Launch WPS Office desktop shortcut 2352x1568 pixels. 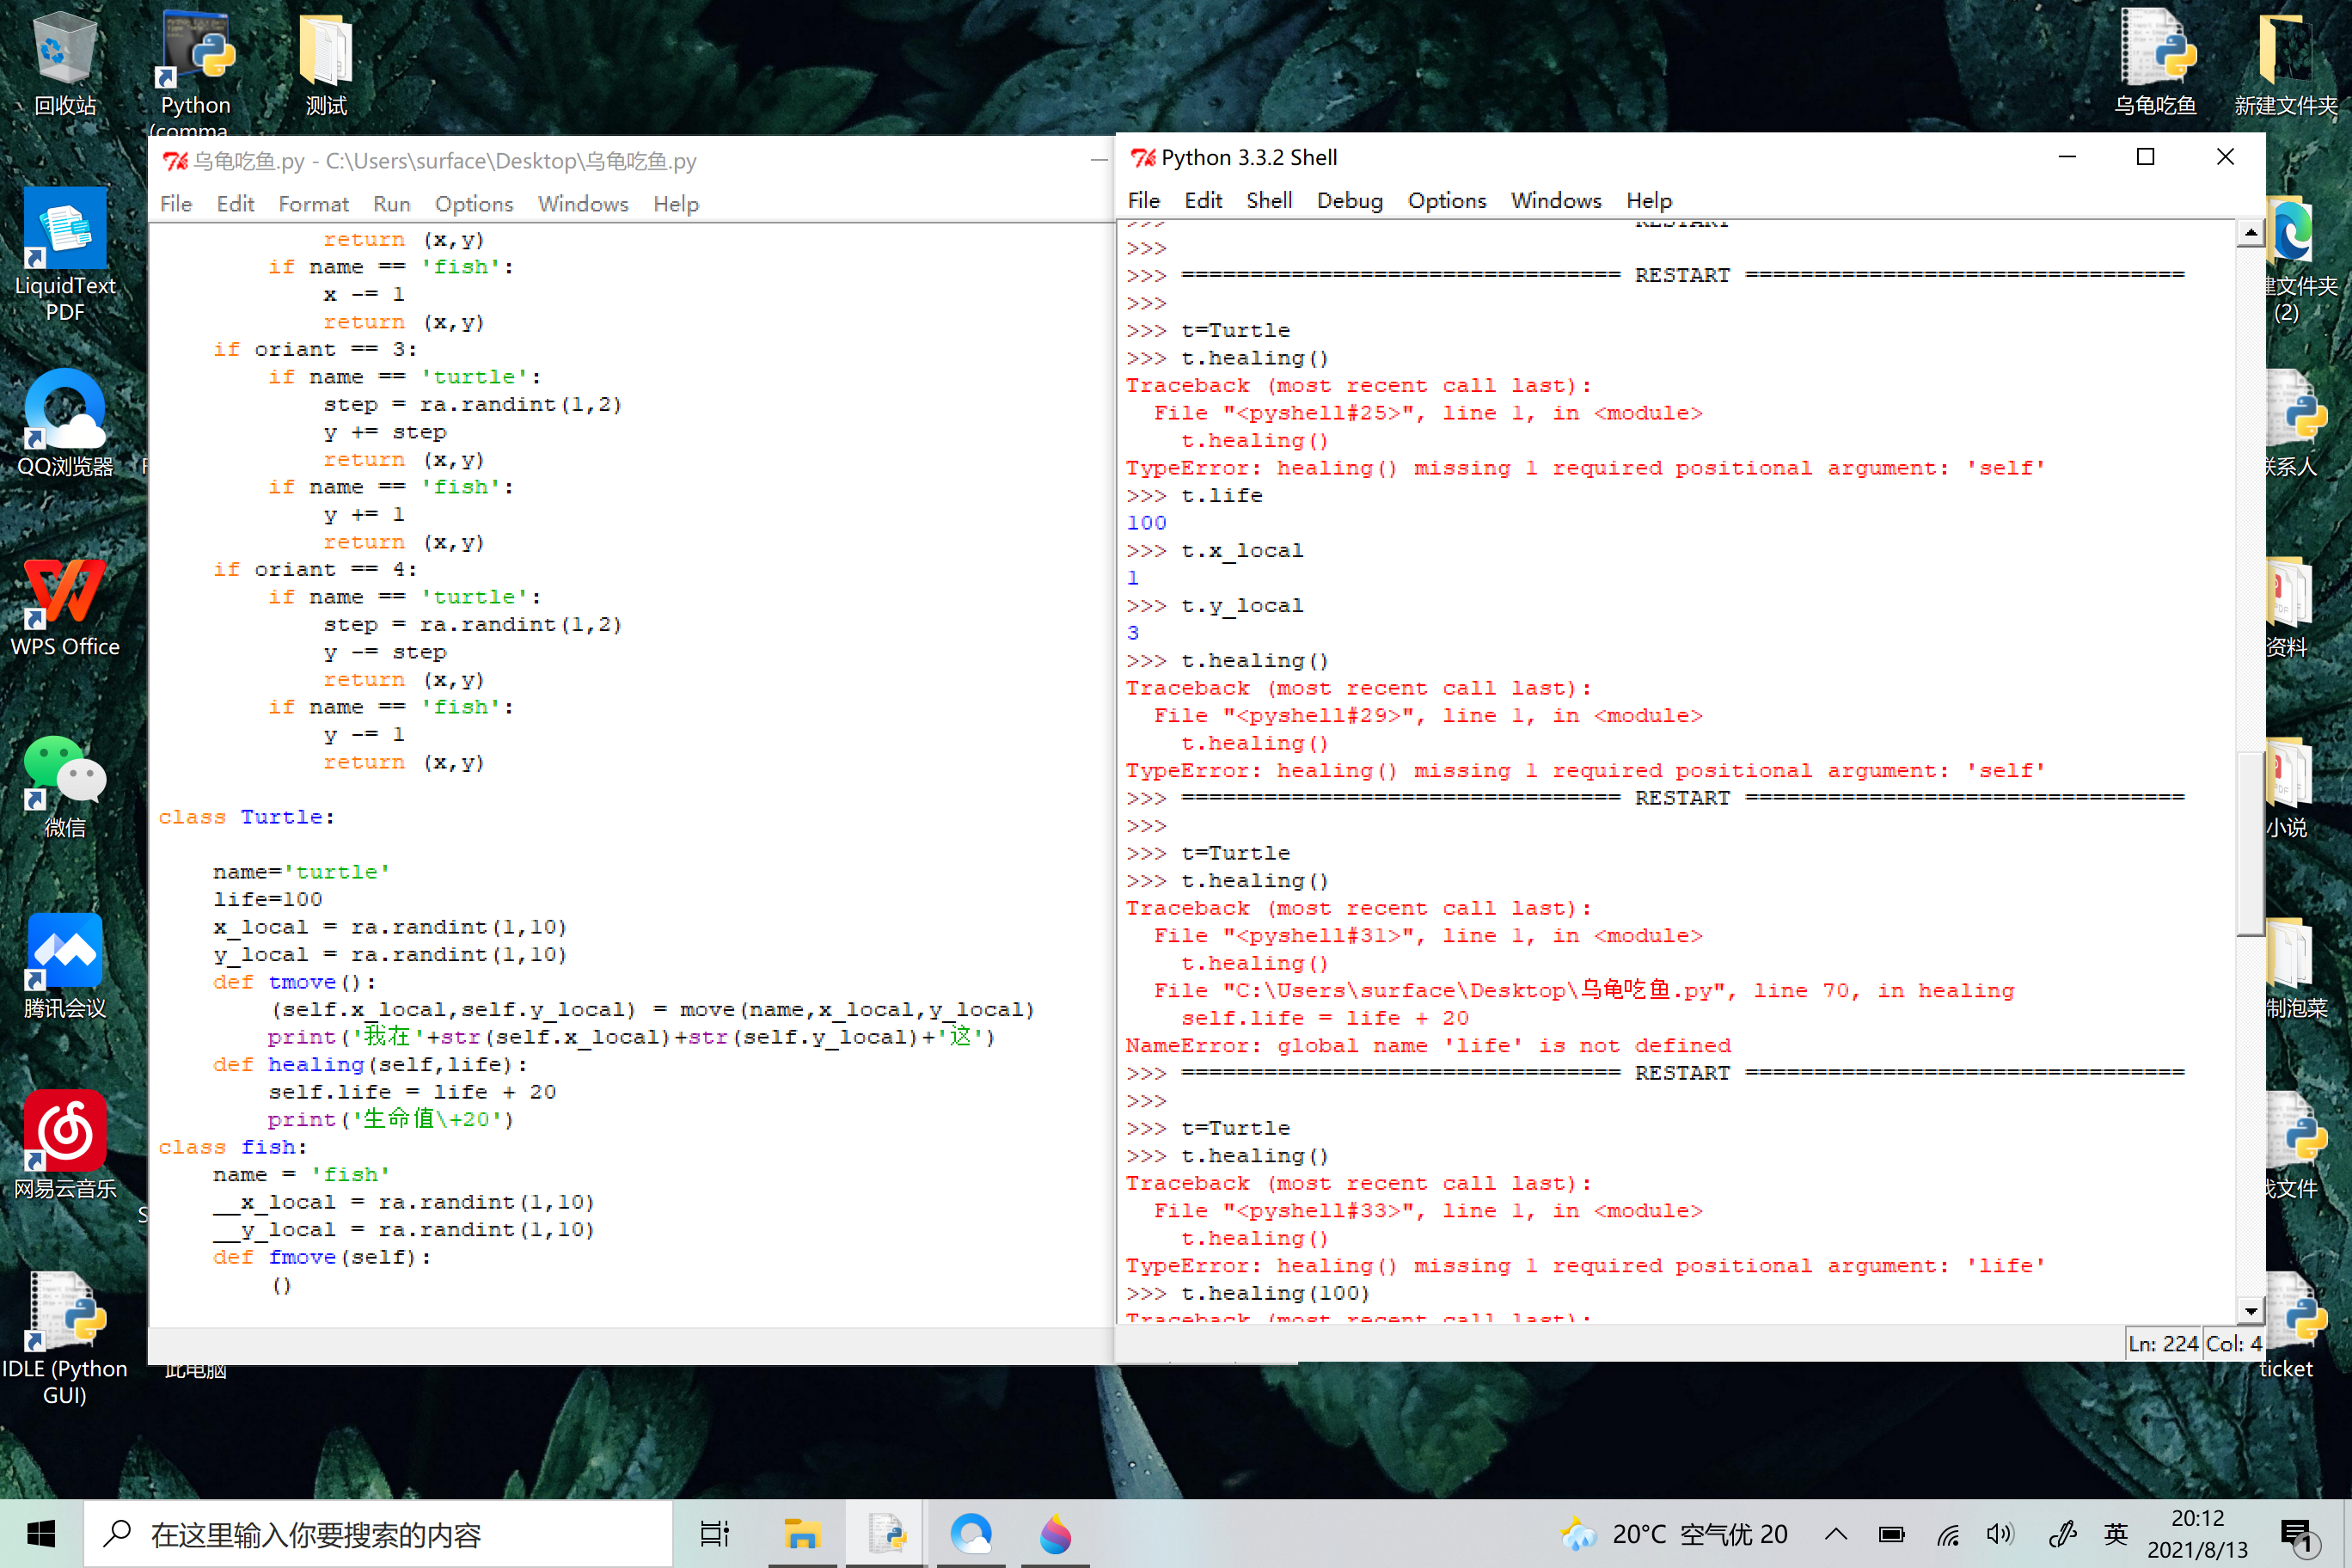pyautogui.click(x=65, y=606)
